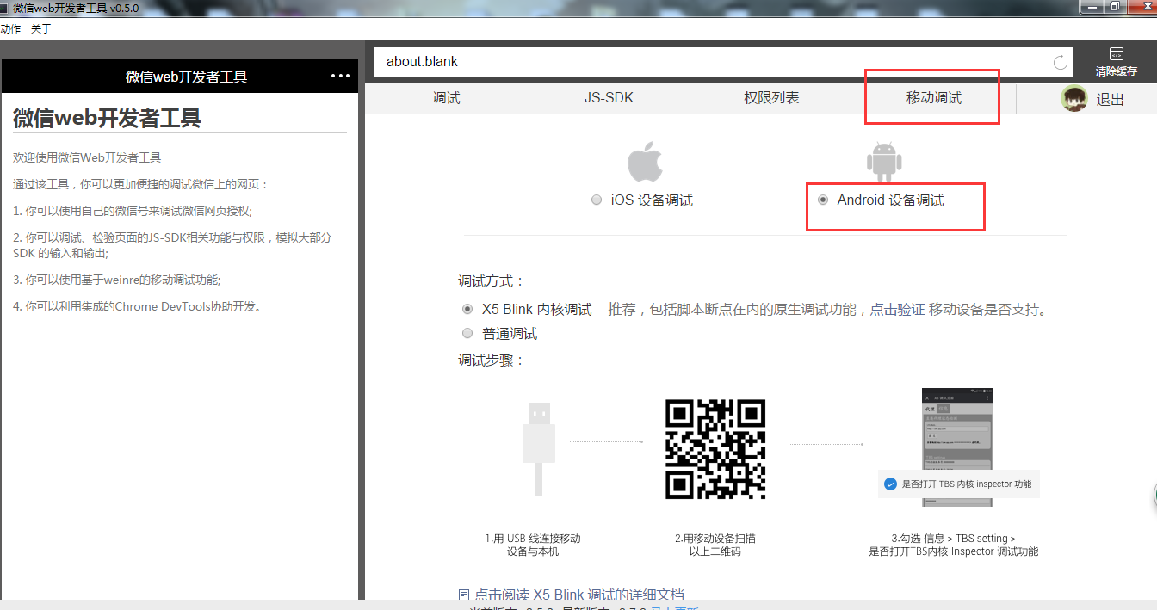
Task: Click the 微信web开发者工具 page heading
Action: tap(107, 118)
